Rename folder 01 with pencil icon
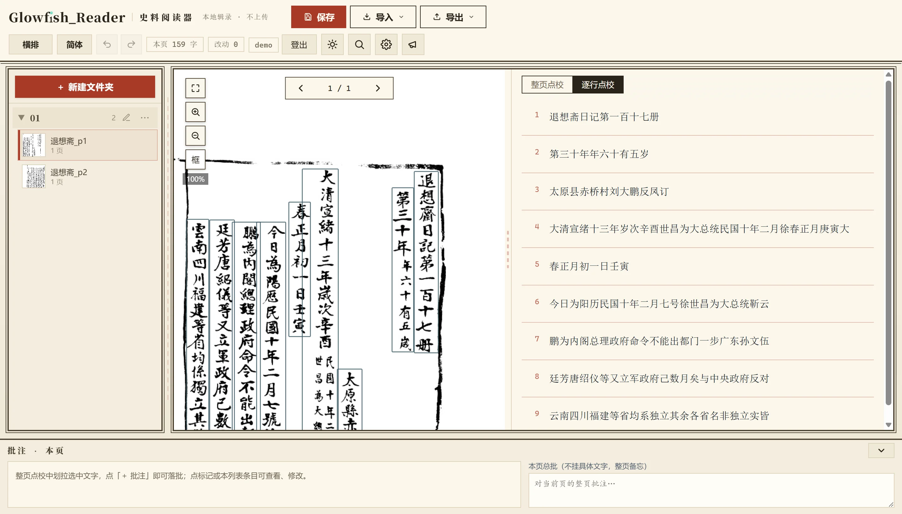The height and width of the screenshot is (514, 902). (126, 118)
